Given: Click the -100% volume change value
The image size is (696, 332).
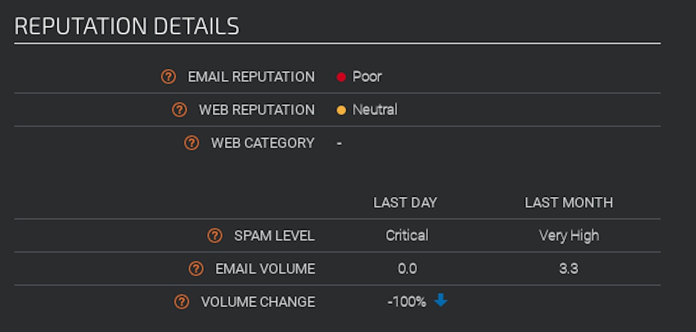Looking at the screenshot, I should coord(407,302).
